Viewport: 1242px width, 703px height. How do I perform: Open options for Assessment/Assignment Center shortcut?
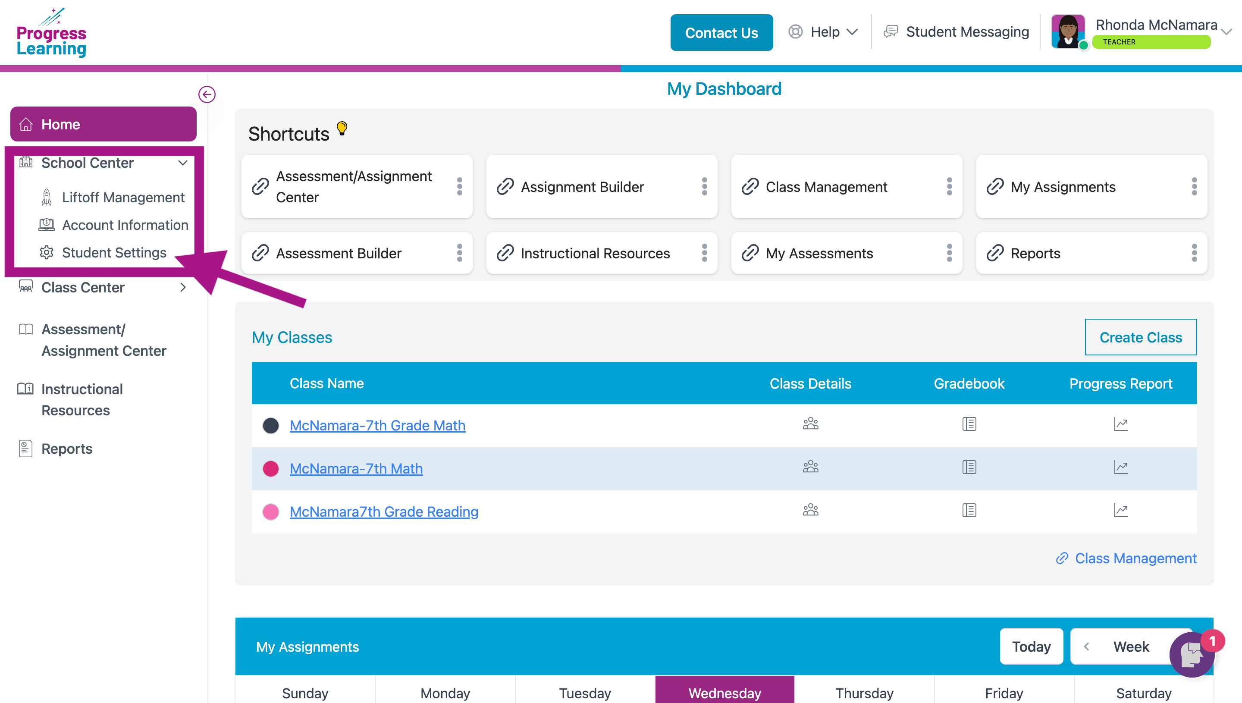click(459, 186)
